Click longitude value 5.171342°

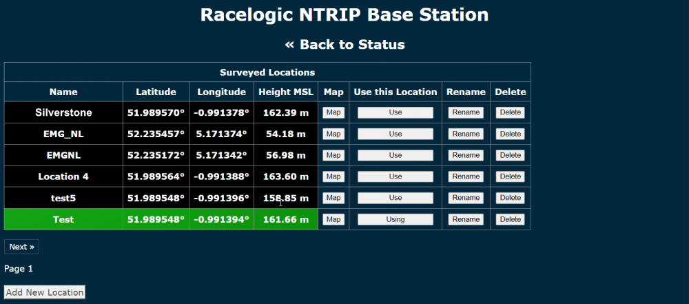pos(221,155)
